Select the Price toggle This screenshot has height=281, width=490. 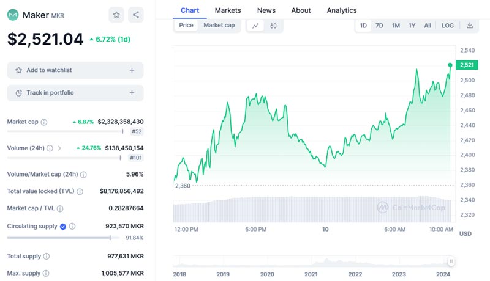pyautogui.click(x=186, y=25)
